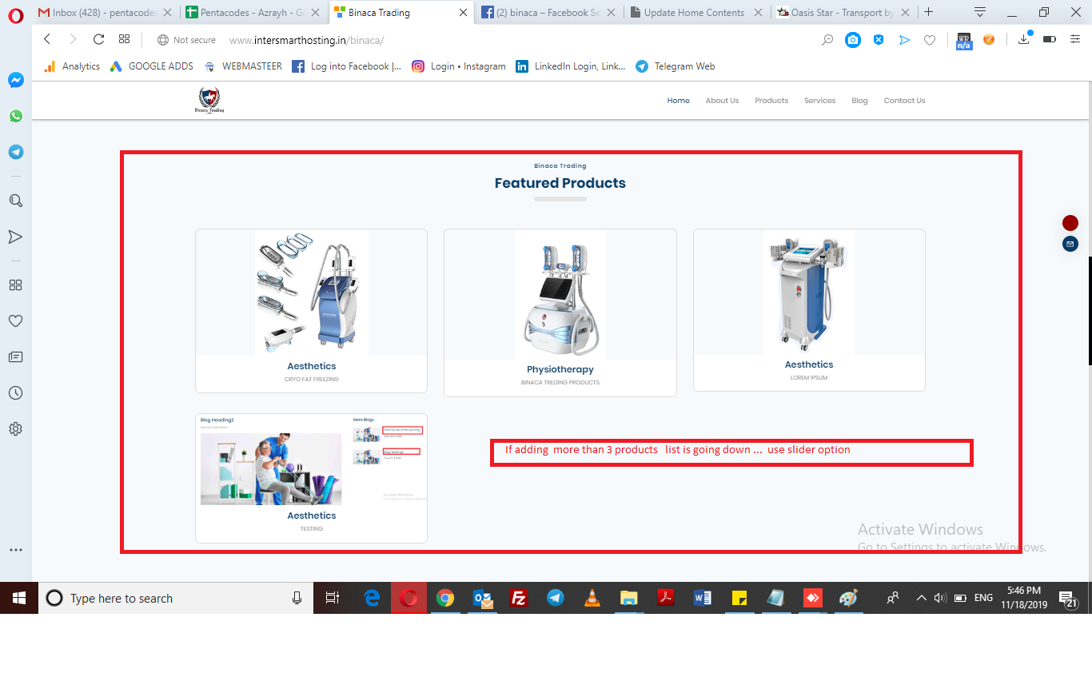Expand the system tray hidden icons

click(x=921, y=598)
